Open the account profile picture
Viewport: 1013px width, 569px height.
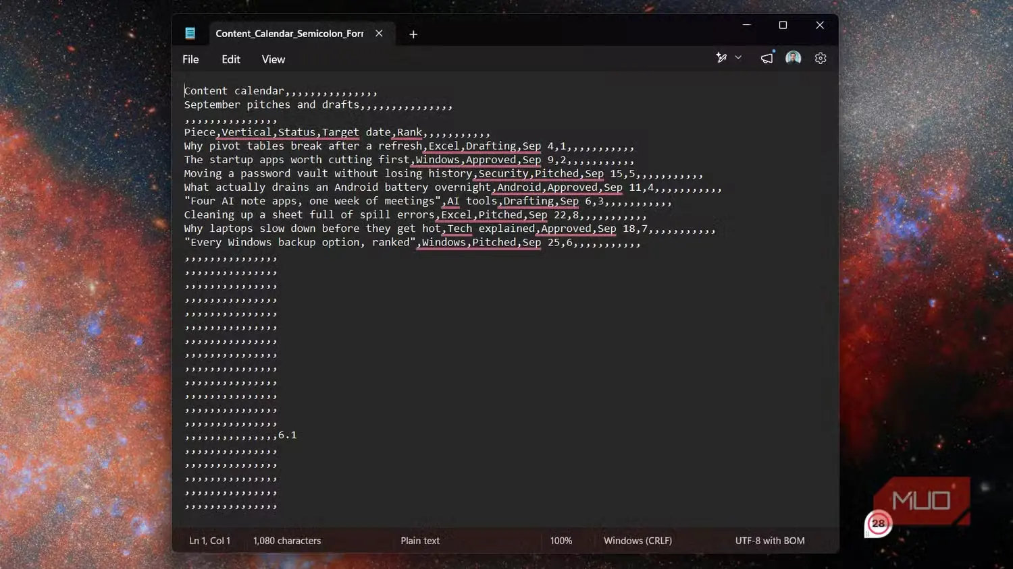[794, 58]
